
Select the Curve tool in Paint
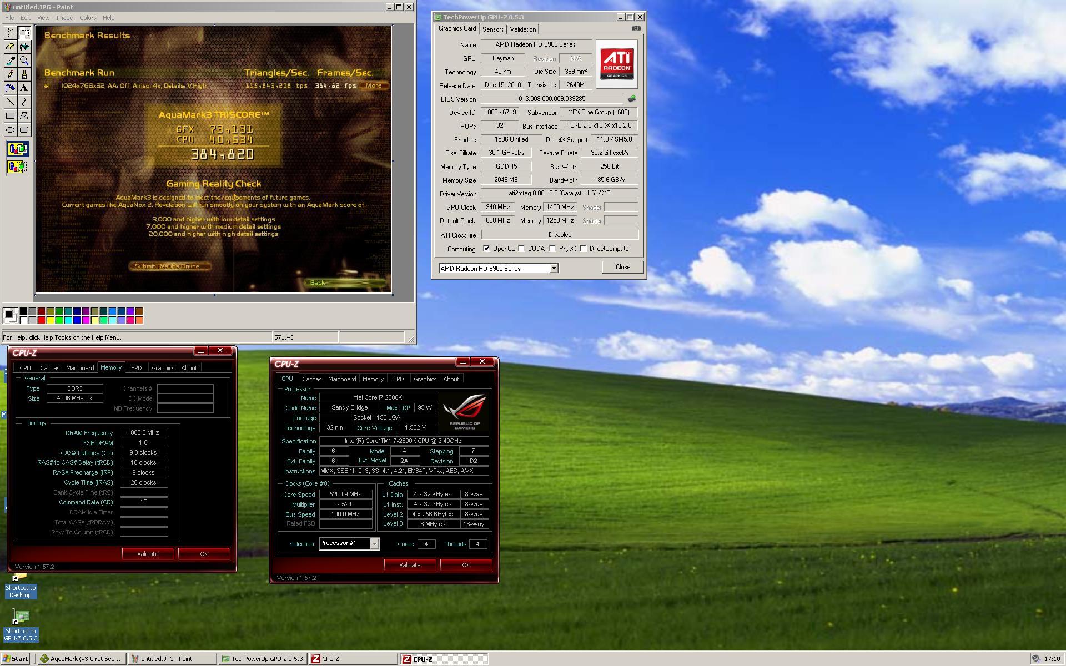tap(24, 102)
